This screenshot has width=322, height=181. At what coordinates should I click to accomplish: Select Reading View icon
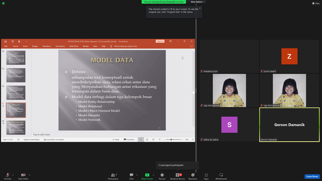pyautogui.click(x=153, y=140)
